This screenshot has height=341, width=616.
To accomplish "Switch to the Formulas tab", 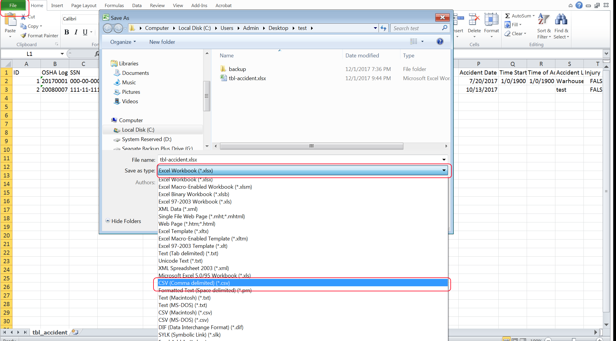I will (x=114, y=5).
